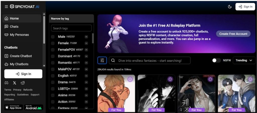Check the LGBTQ+ tag checkbox

point(53,89)
